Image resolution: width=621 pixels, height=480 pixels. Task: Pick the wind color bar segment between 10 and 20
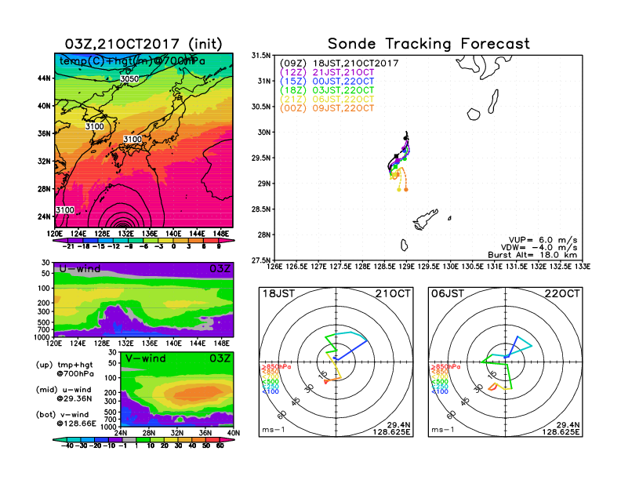tap(157, 439)
